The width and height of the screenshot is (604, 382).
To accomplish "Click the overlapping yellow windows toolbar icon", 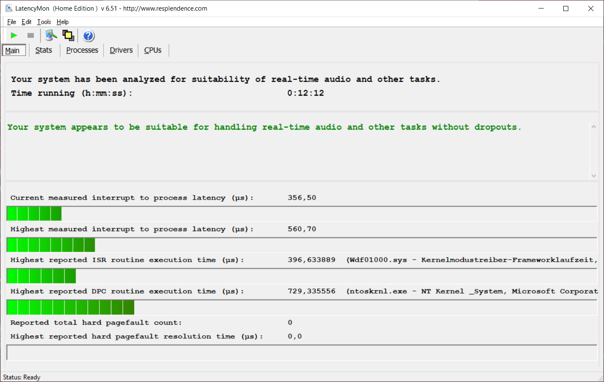I will point(68,36).
